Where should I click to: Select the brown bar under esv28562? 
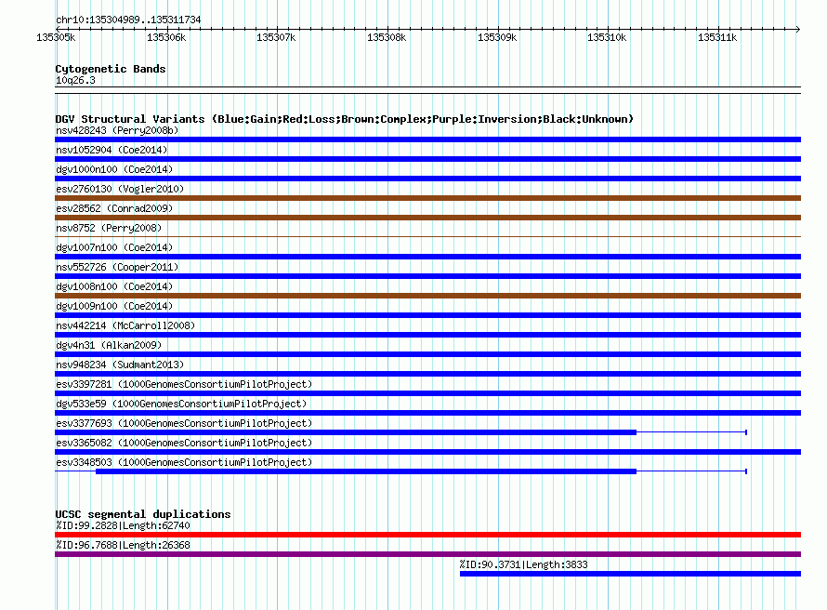(x=427, y=218)
